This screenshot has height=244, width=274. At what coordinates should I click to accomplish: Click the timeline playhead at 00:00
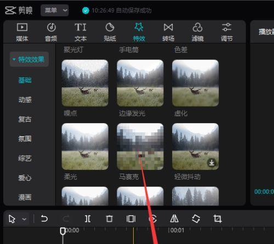pos(62,231)
